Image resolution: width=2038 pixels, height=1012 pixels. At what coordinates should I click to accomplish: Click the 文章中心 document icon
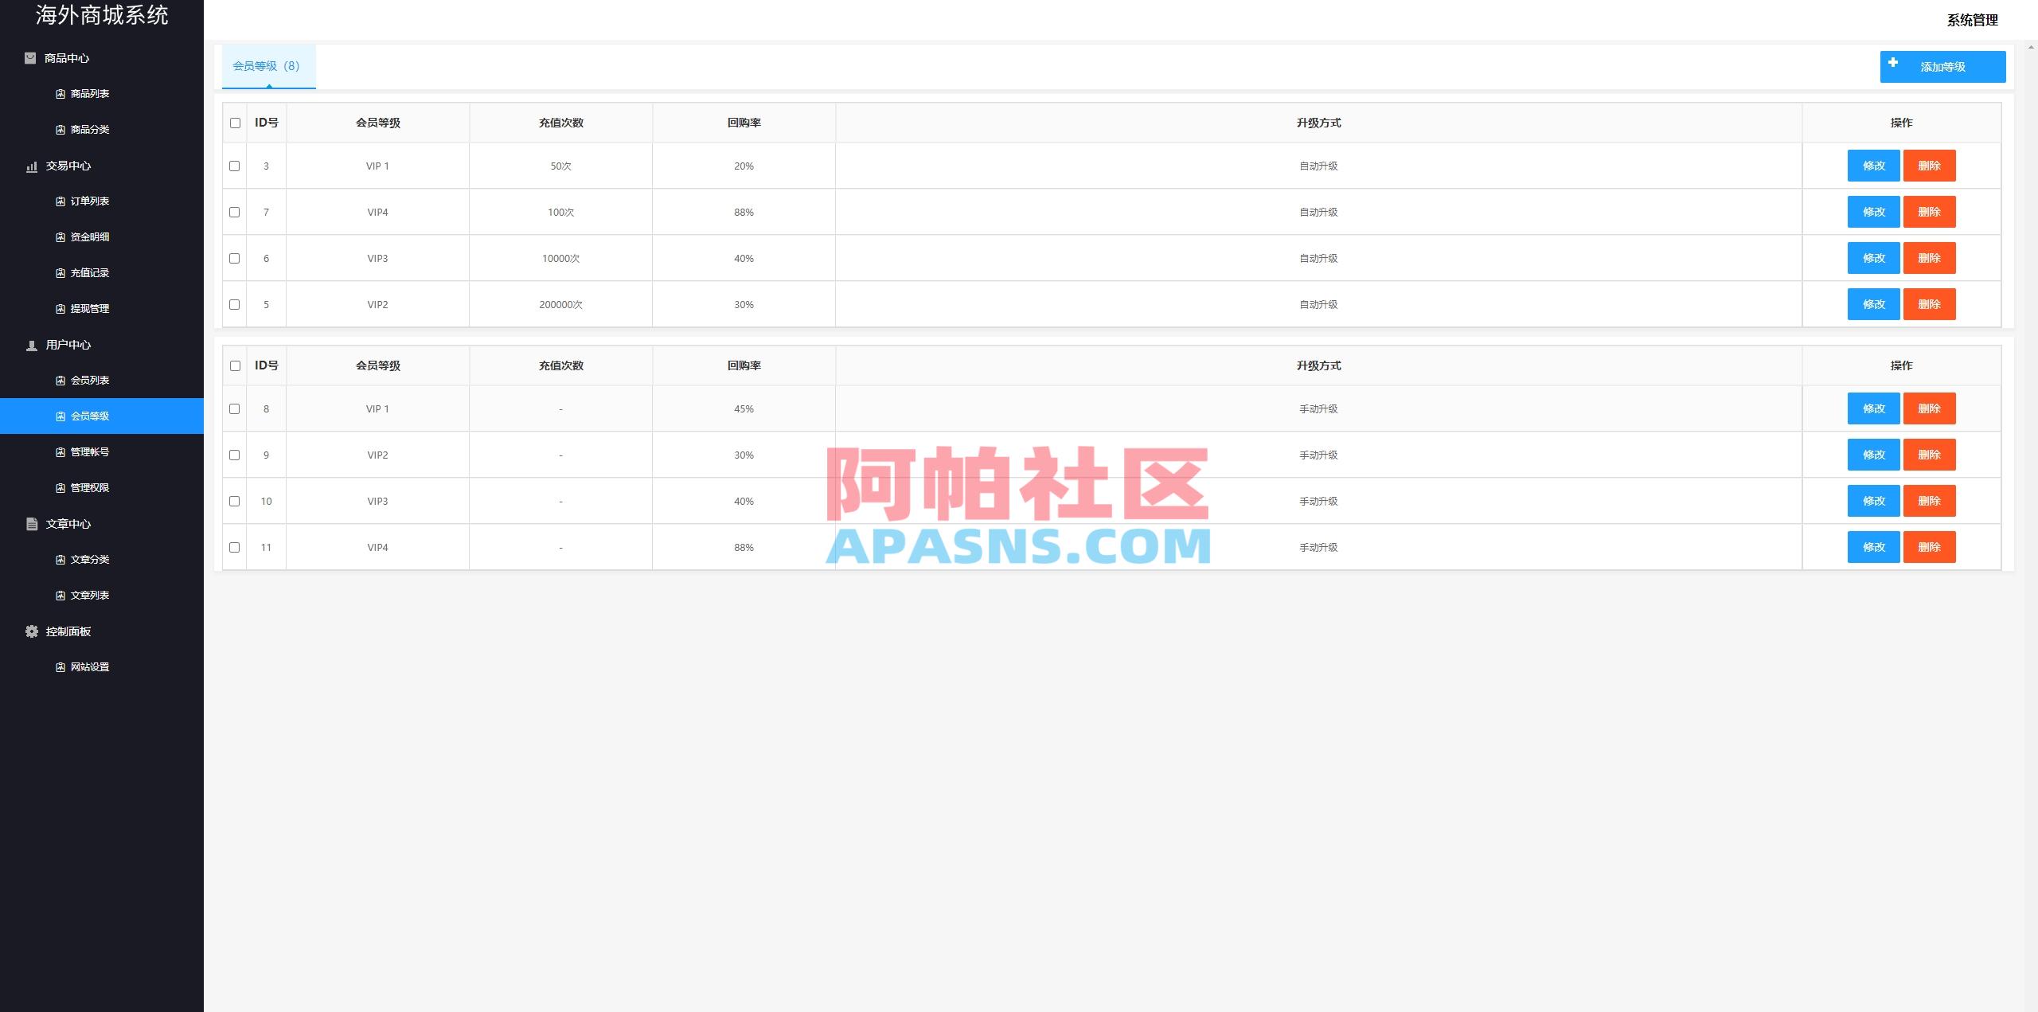[x=31, y=524]
